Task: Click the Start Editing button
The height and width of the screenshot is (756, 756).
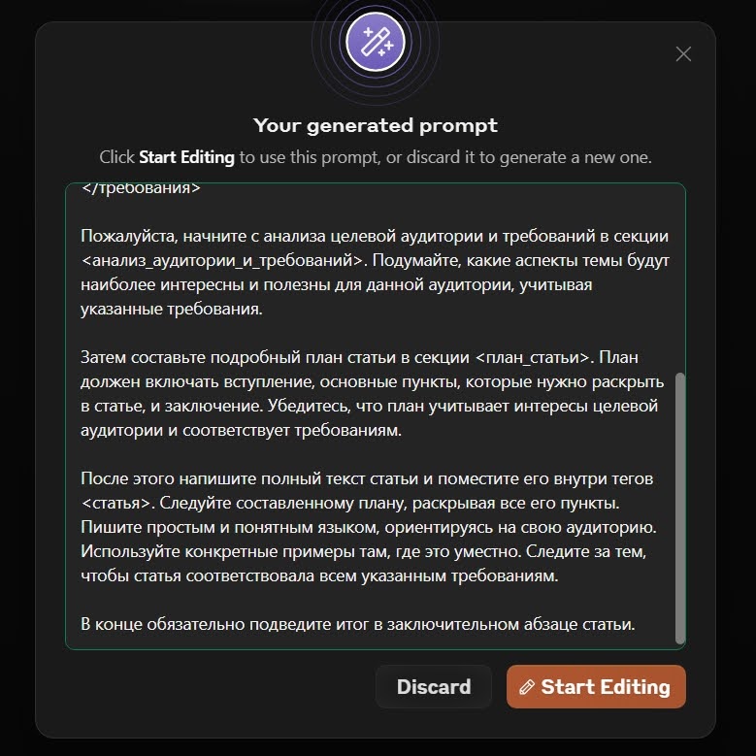Action: coord(596,686)
